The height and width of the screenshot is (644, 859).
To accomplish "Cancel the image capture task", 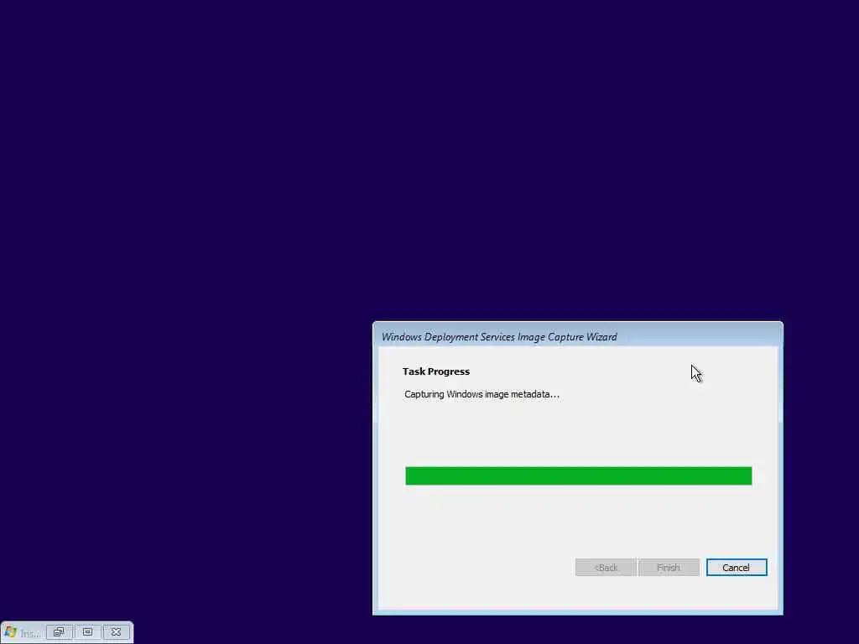I will click(737, 568).
